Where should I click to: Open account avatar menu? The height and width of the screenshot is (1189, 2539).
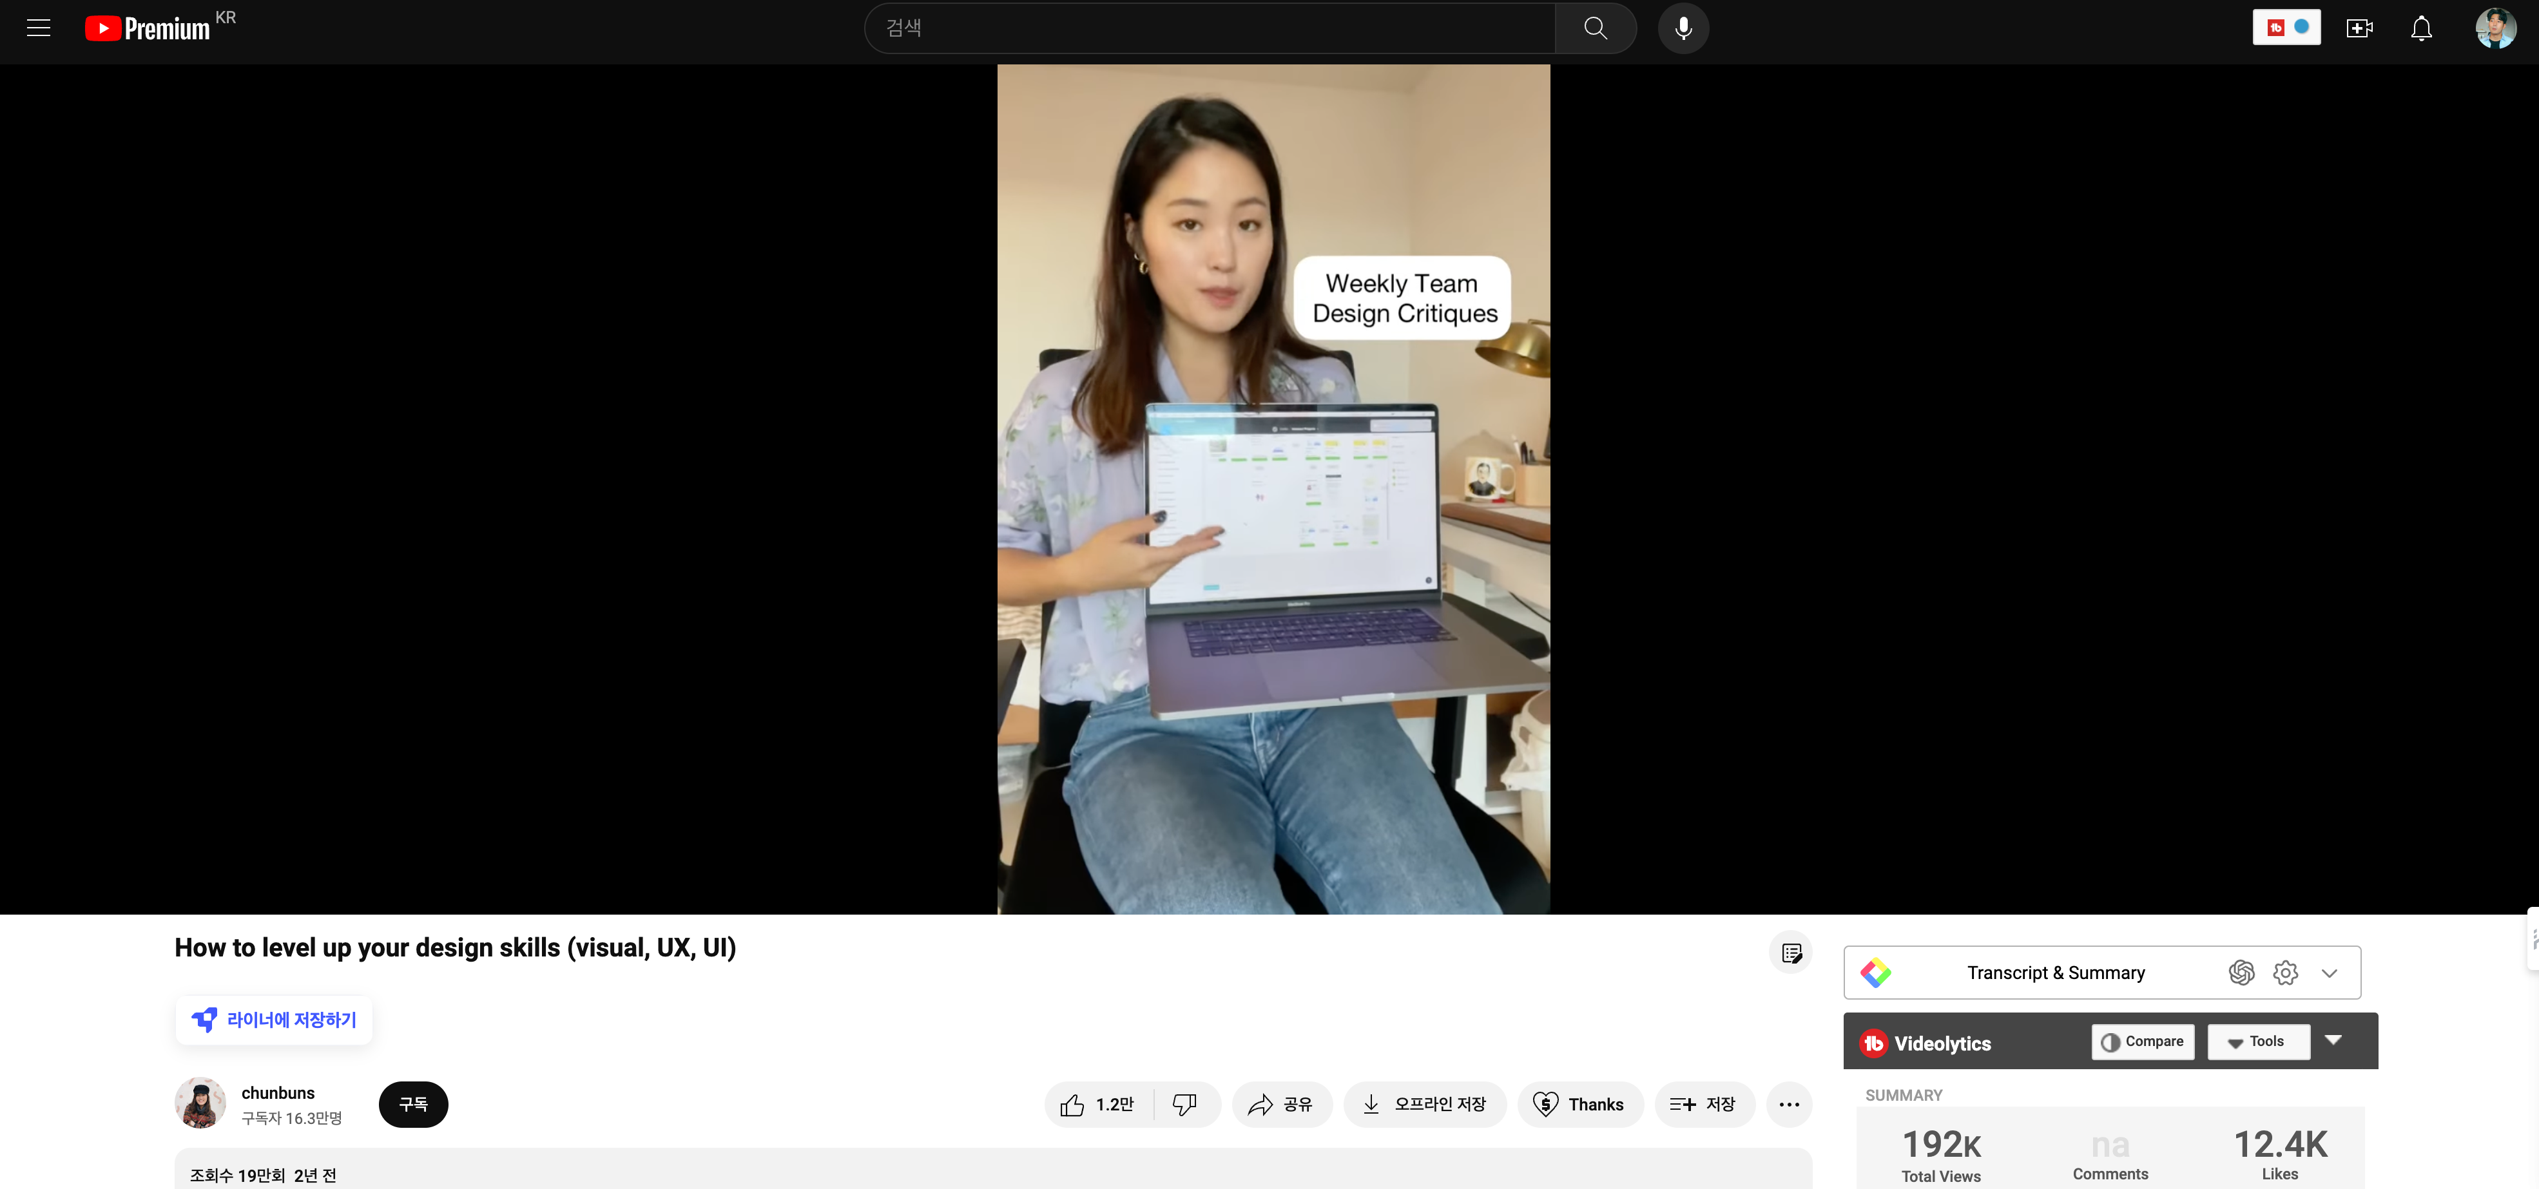pos(2495,28)
